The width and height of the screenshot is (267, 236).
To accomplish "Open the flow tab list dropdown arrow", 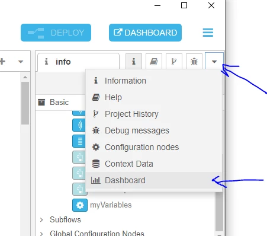I will point(21,62).
